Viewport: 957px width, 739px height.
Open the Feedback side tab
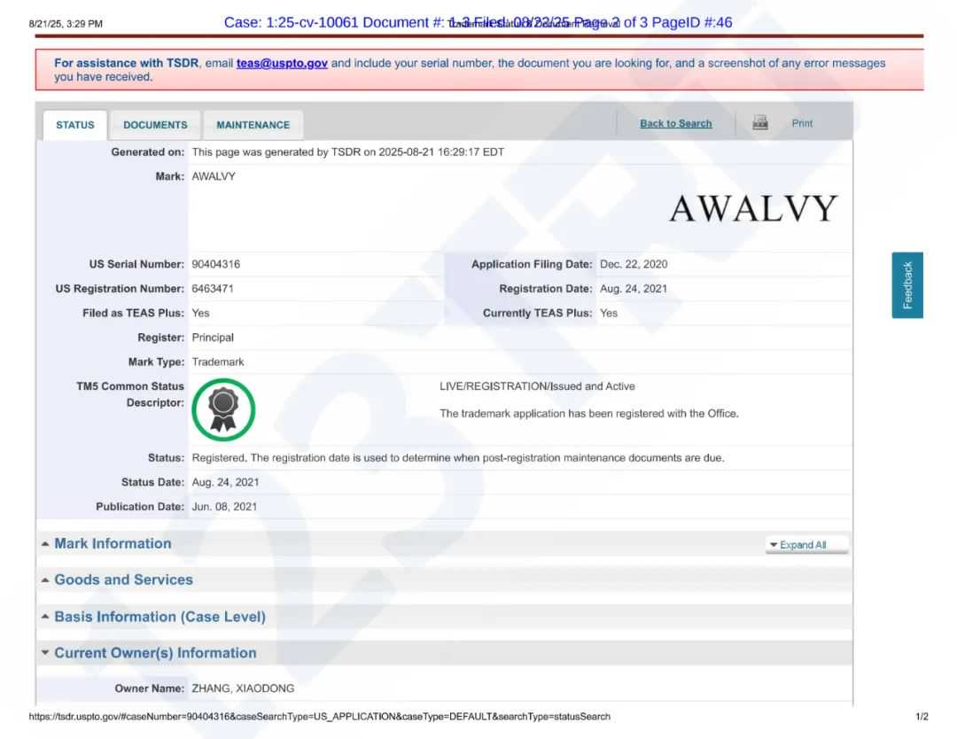[x=907, y=285]
